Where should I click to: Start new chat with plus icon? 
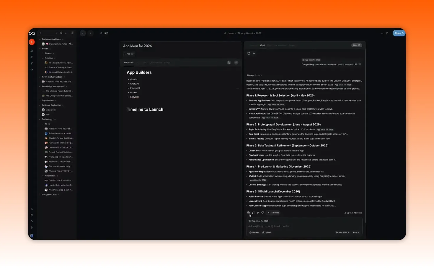254,53
